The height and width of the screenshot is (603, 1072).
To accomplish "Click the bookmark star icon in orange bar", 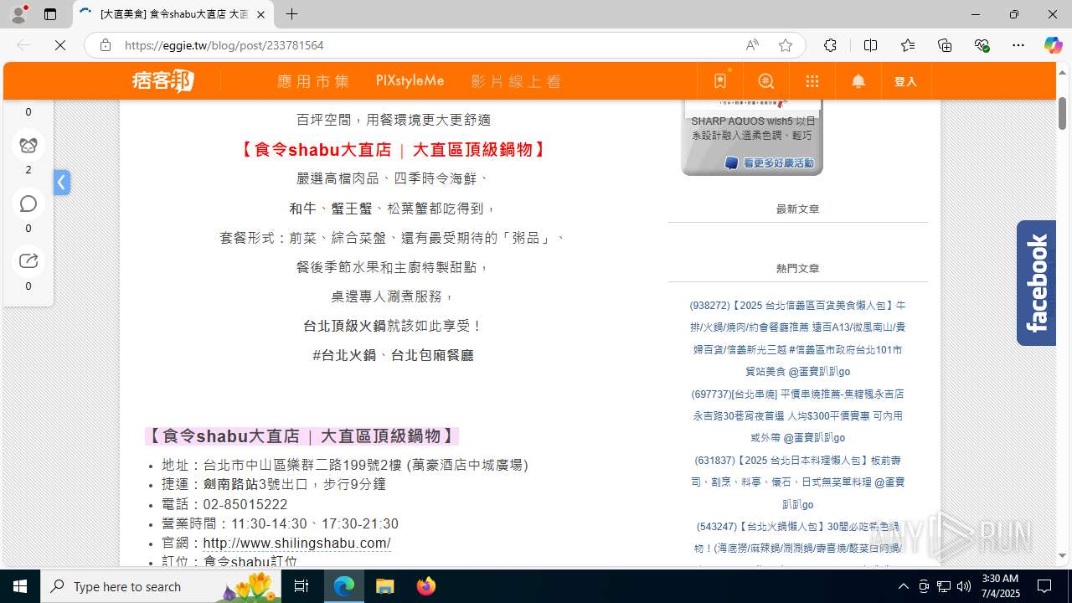I will 720,80.
